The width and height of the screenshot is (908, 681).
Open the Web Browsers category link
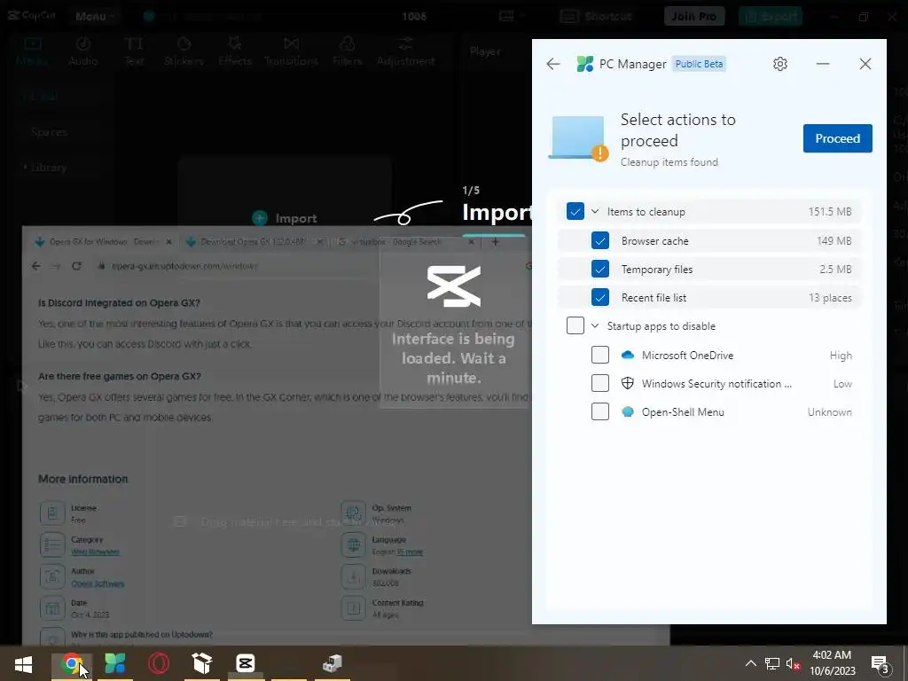coord(95,552)
